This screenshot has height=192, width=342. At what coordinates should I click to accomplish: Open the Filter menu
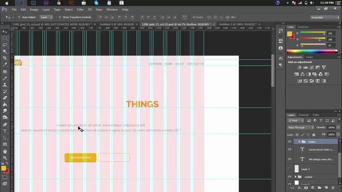(x=80, y=10)
